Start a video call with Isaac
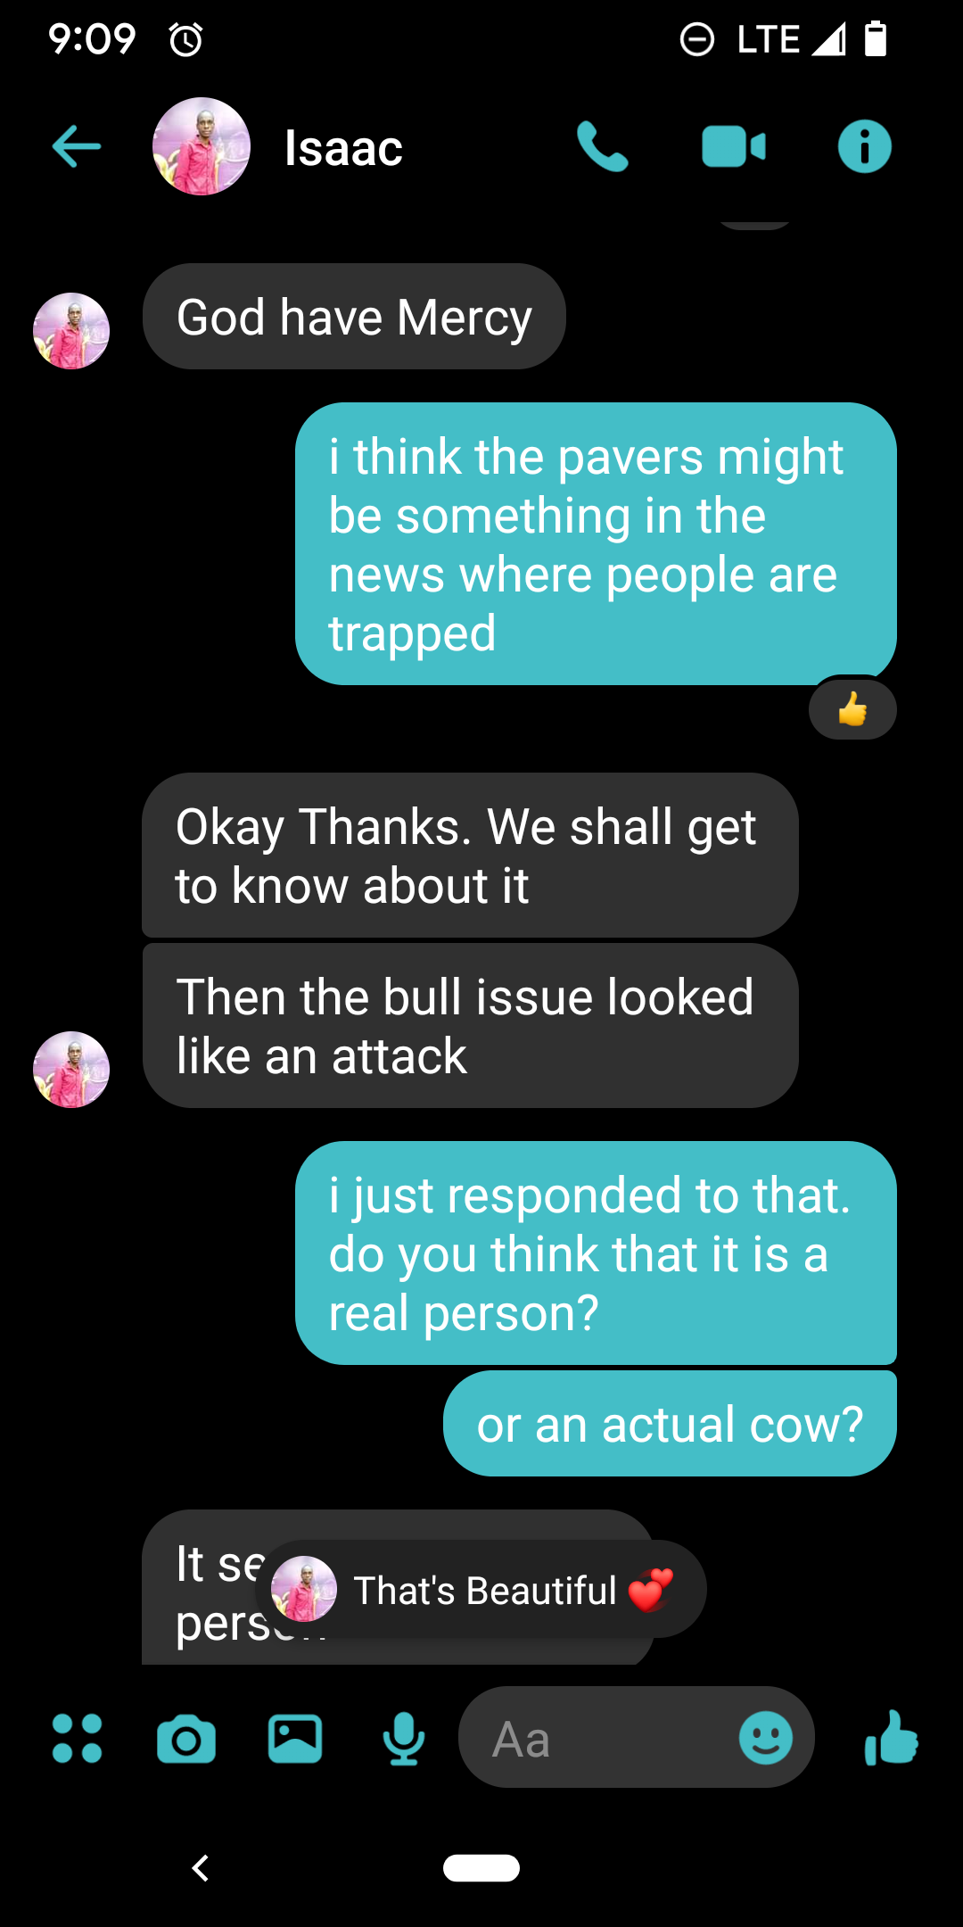 [x=734, y=147]
